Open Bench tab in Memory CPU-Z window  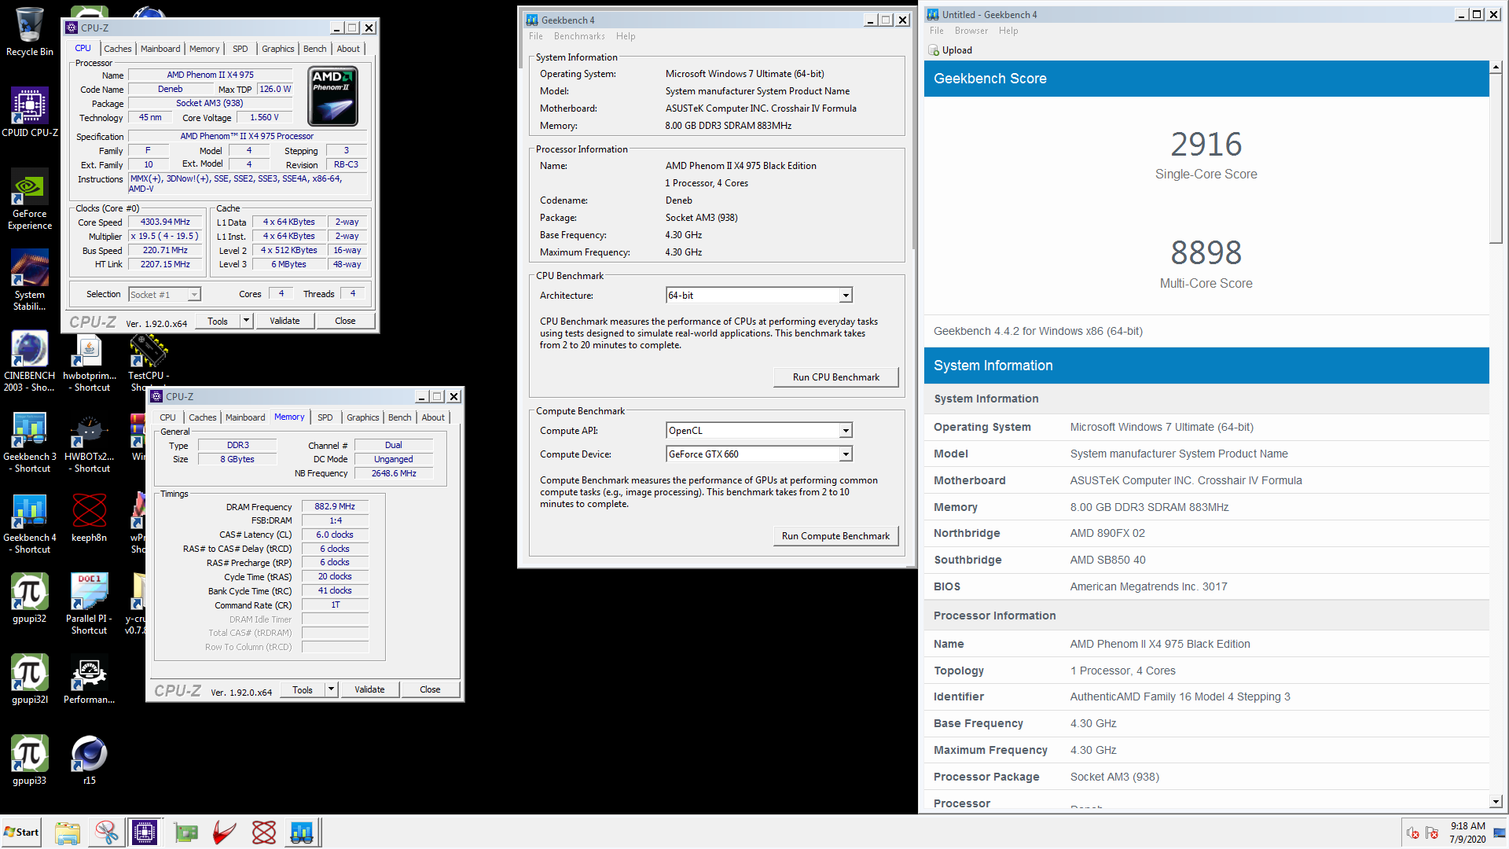click(x=399, y=417)
